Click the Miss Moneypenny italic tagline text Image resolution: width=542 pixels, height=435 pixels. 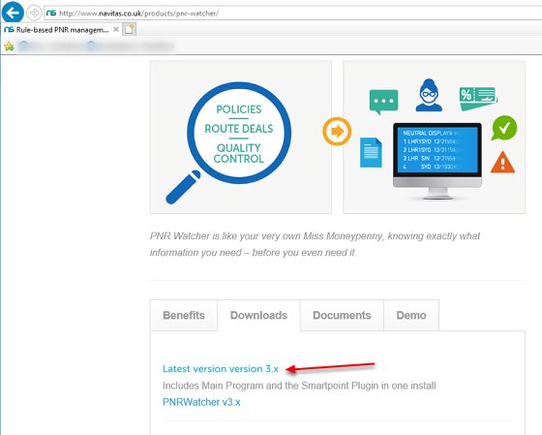point(315,244)
